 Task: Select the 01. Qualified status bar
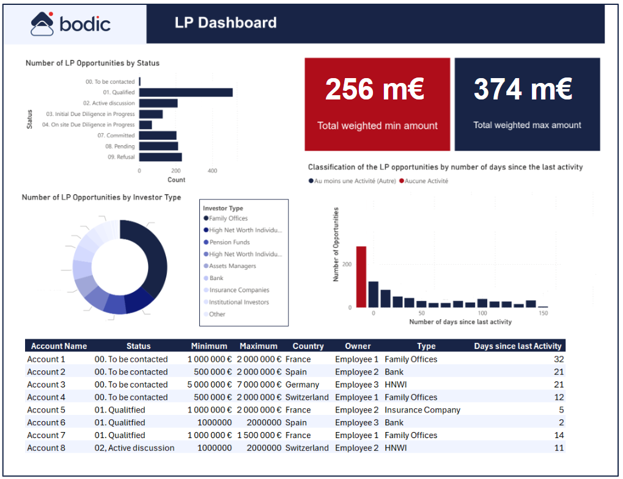click(185, 92)
